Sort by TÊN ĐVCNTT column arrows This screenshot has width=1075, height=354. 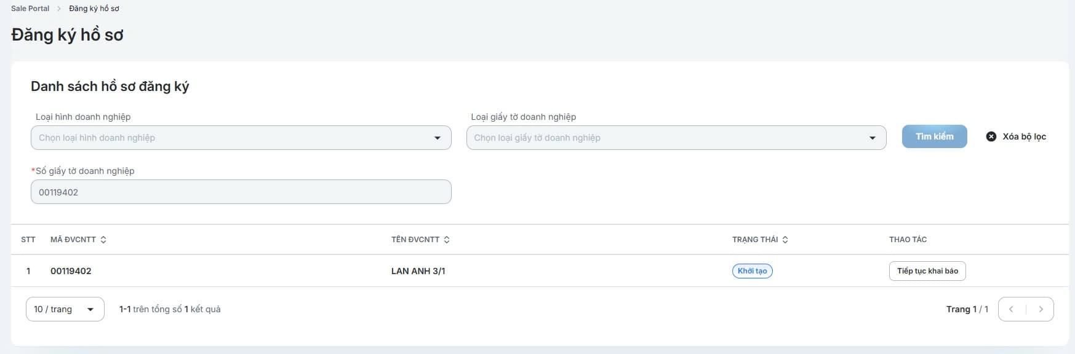point(447,240)
